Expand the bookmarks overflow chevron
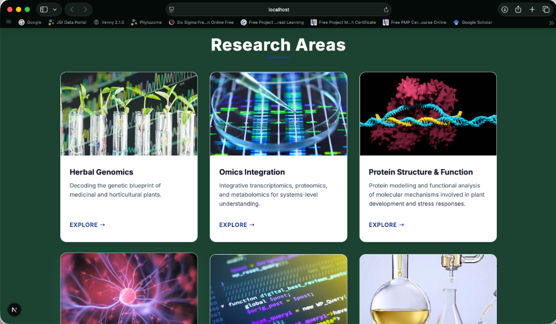 pyautogui.click(x=551, y=23)
